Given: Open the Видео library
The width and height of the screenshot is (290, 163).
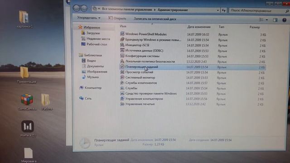Looking at the screenshot, I should (92, 60).
